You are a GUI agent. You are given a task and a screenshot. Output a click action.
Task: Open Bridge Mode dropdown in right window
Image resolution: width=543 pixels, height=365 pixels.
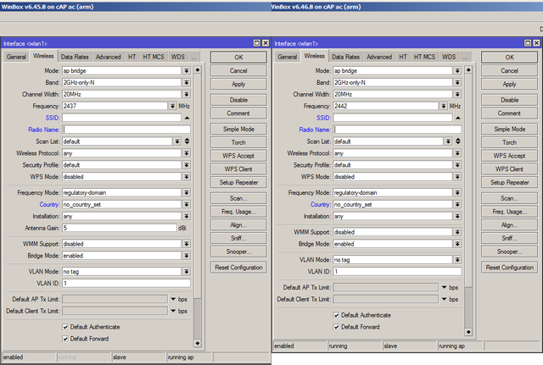tap(457, 244)
